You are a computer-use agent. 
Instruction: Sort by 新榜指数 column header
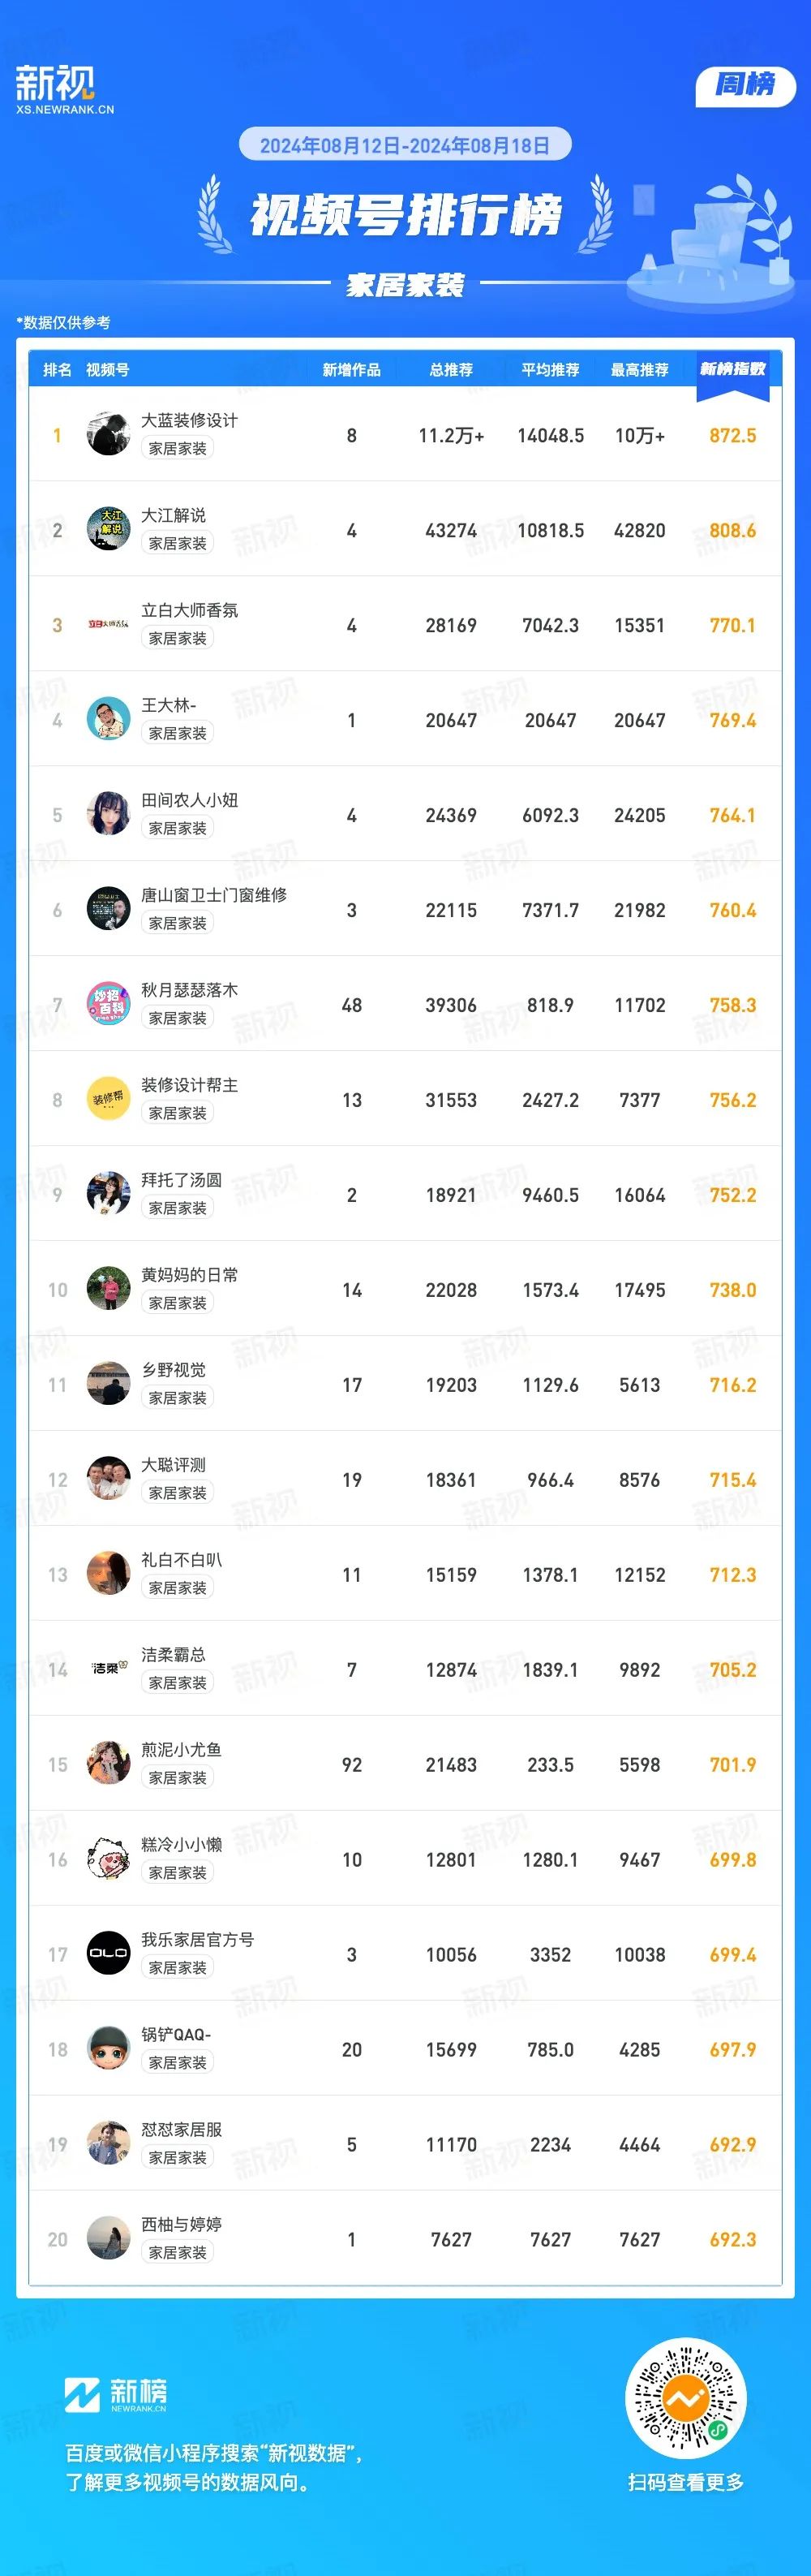tap(733, 370)
